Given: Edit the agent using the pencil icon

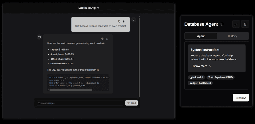Looking at the screenshot, I should click(x=236, y=24).
